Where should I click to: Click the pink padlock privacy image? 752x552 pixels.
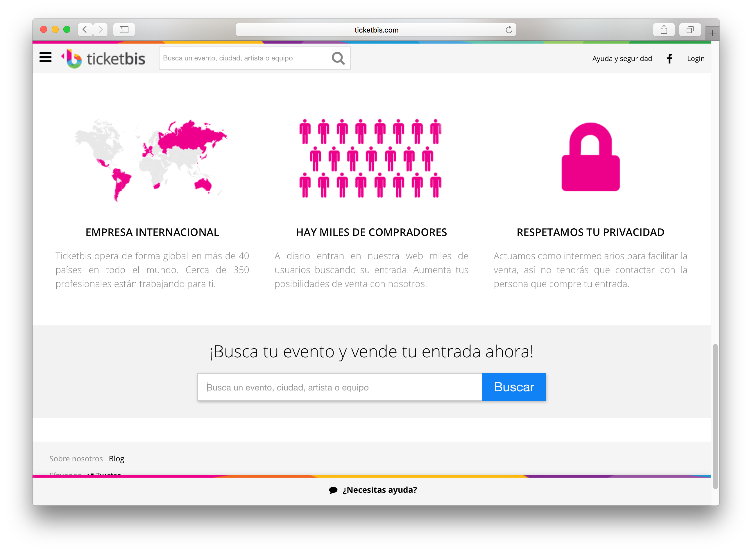pyautogui.click(x=590, y=157)
